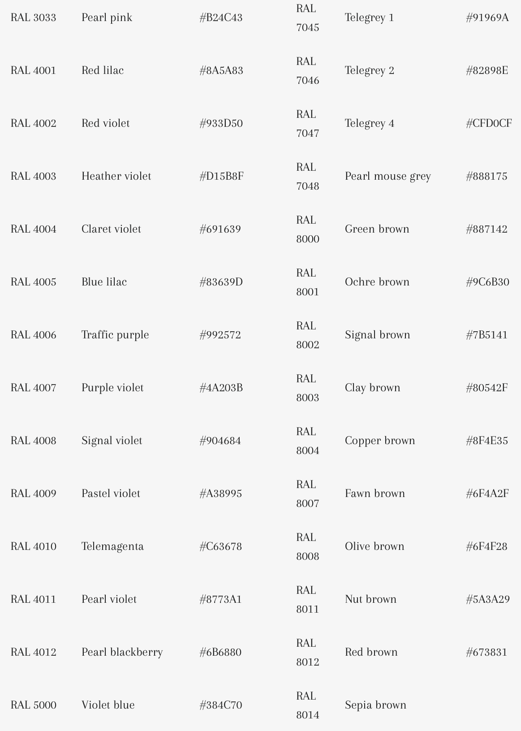The width and height of the screenshot is (521, 731).
Task: Select hex code #CFD0CF
Action: [489, 124]
